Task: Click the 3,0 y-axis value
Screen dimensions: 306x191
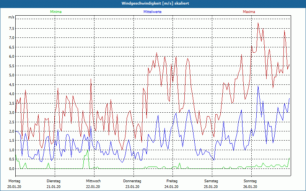Action: coord(12,113)
